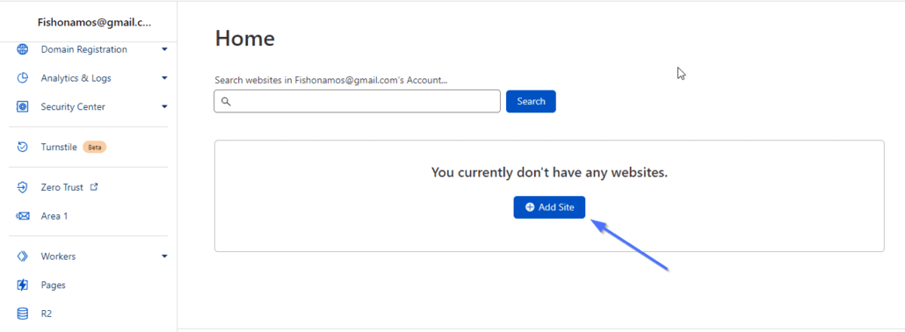Click the magnifier icon in search field
This screenshot has height=332, width=905.
coord(227,102)
